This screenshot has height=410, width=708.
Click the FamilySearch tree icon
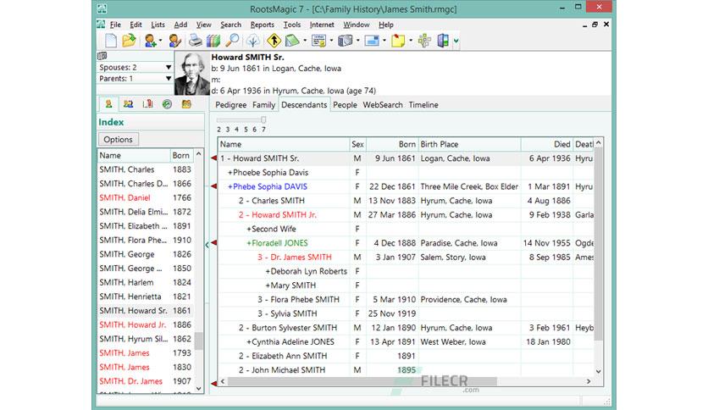(253, 41)
